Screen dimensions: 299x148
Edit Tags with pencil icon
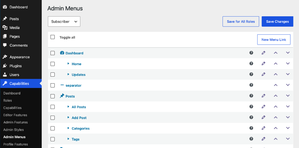pyautogui.click(x=263, y=139)
